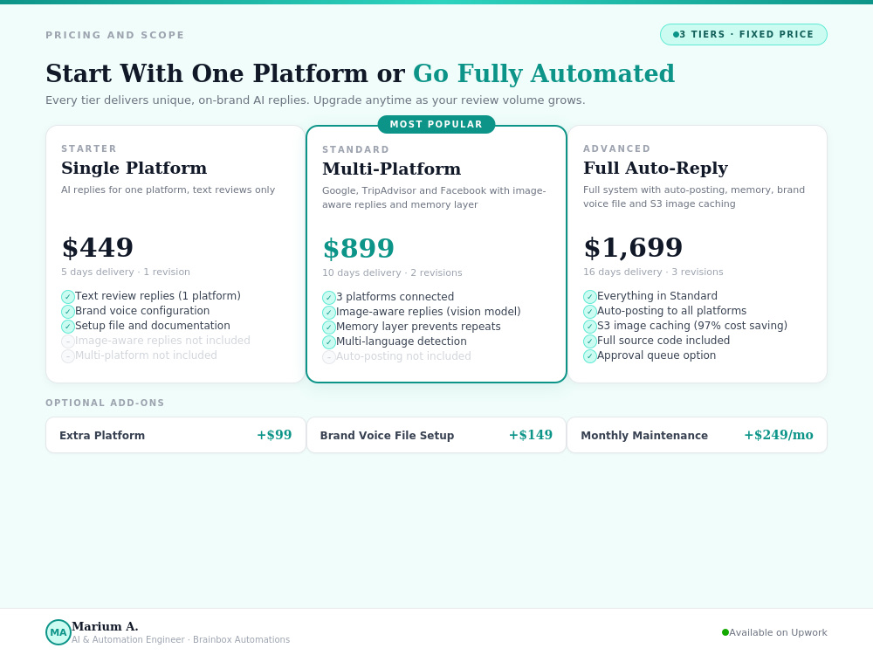
Task: Select the Brand Voice File Setup add-on
Action: click(x=436, y=435)
